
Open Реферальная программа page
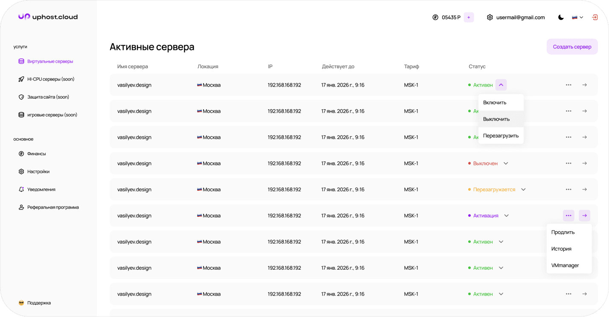[x=53, y=207]
